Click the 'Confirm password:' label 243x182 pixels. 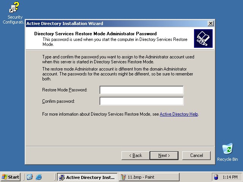[58, 101]
